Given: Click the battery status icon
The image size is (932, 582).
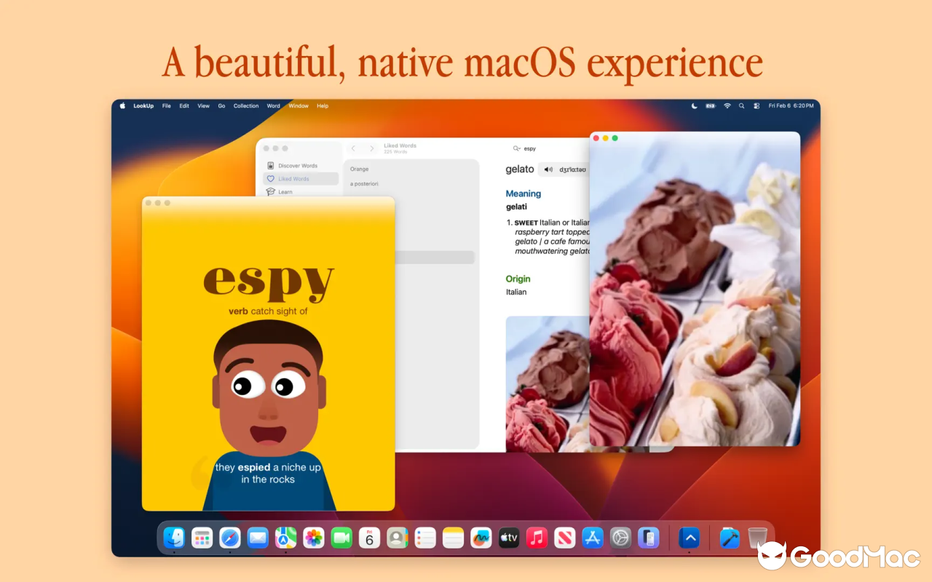Looking at the screenshot, I should click(x=711, y=106).
